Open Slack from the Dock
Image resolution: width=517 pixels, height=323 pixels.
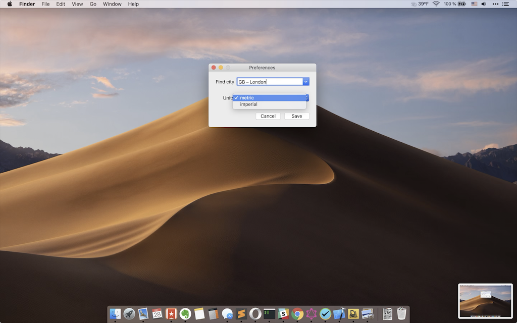coord(283,313)
